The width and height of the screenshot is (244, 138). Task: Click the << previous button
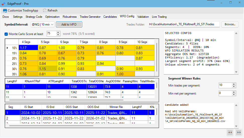(x=230, y=132)
